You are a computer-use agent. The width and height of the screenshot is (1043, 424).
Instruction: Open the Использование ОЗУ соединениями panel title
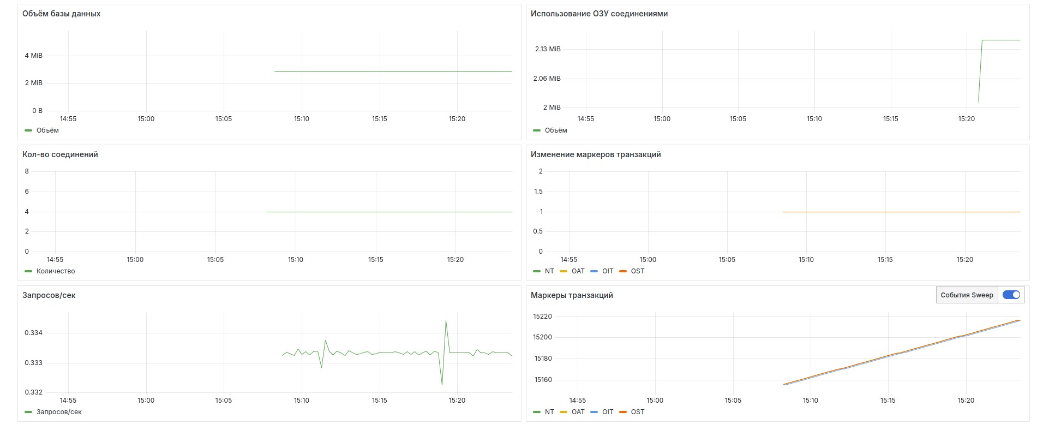point(598,14)
